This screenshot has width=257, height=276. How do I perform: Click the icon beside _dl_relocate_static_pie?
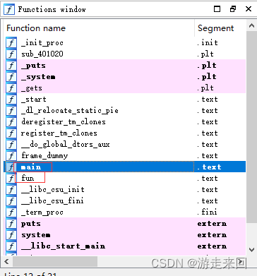11,111
